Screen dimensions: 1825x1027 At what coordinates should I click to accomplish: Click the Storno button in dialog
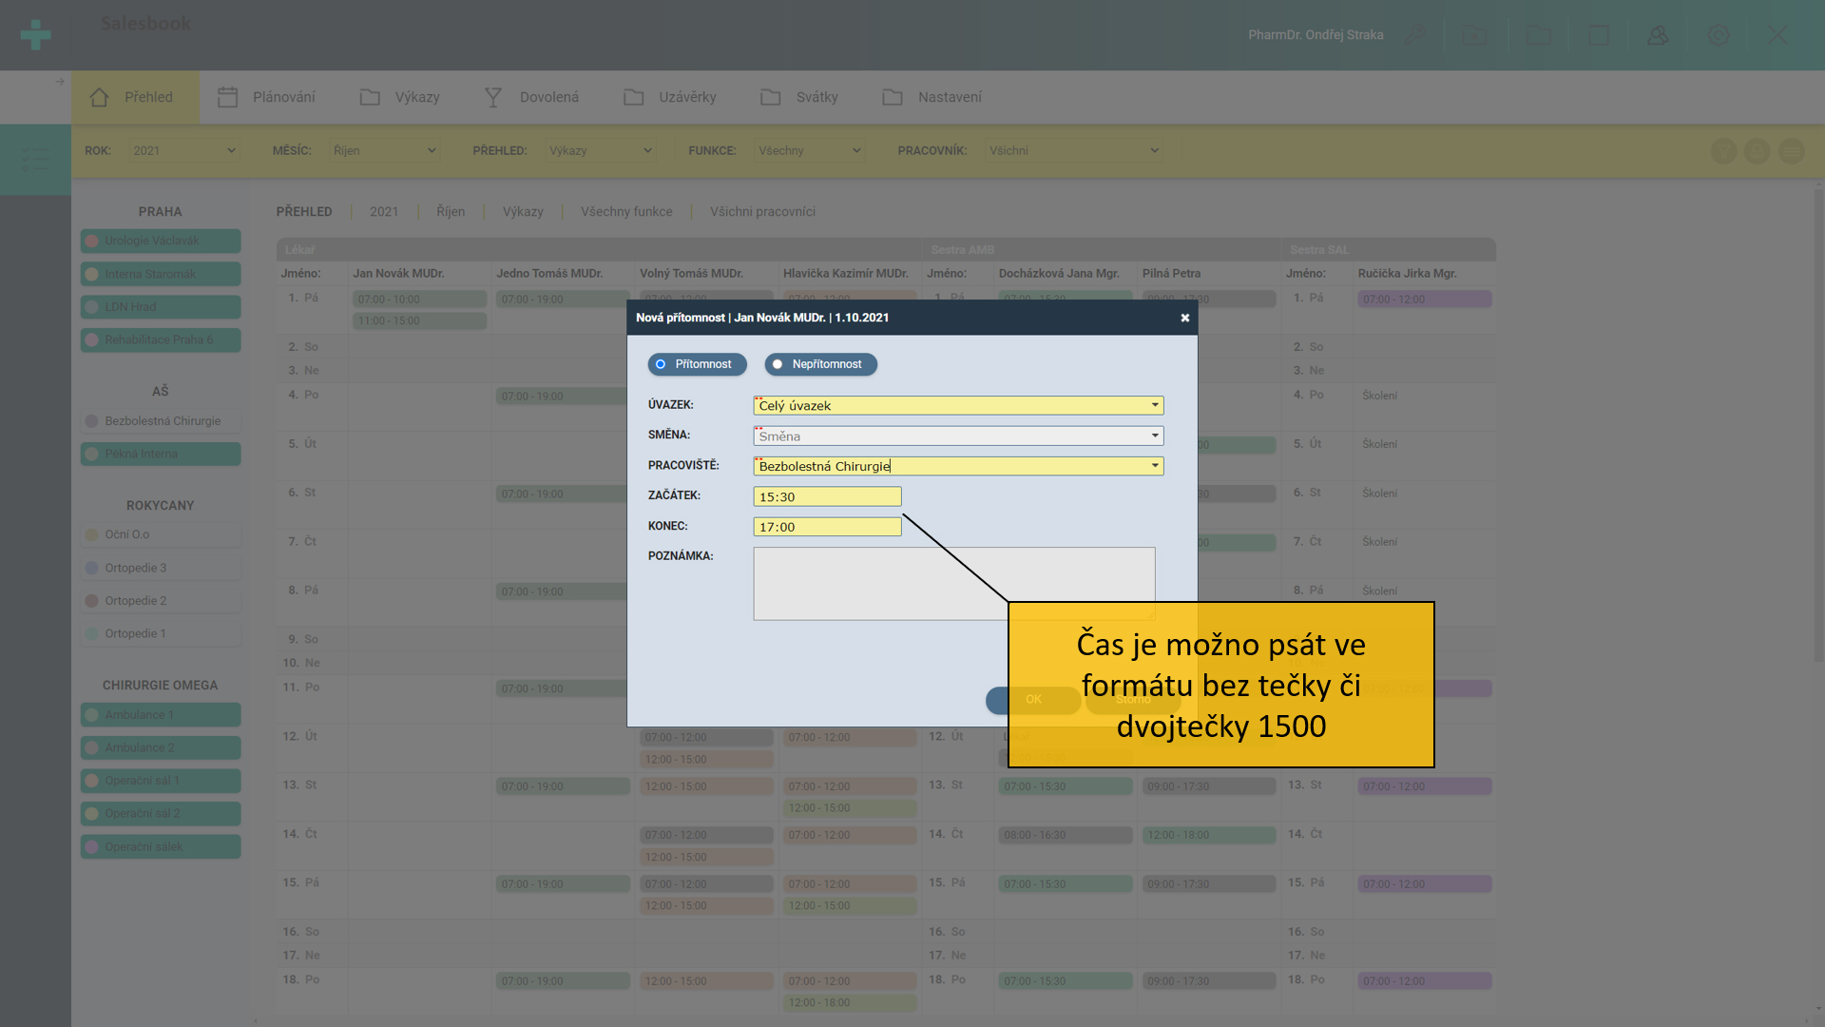tap(1133, 700)
